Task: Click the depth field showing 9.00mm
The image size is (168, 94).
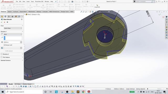Action: point(12,42)
